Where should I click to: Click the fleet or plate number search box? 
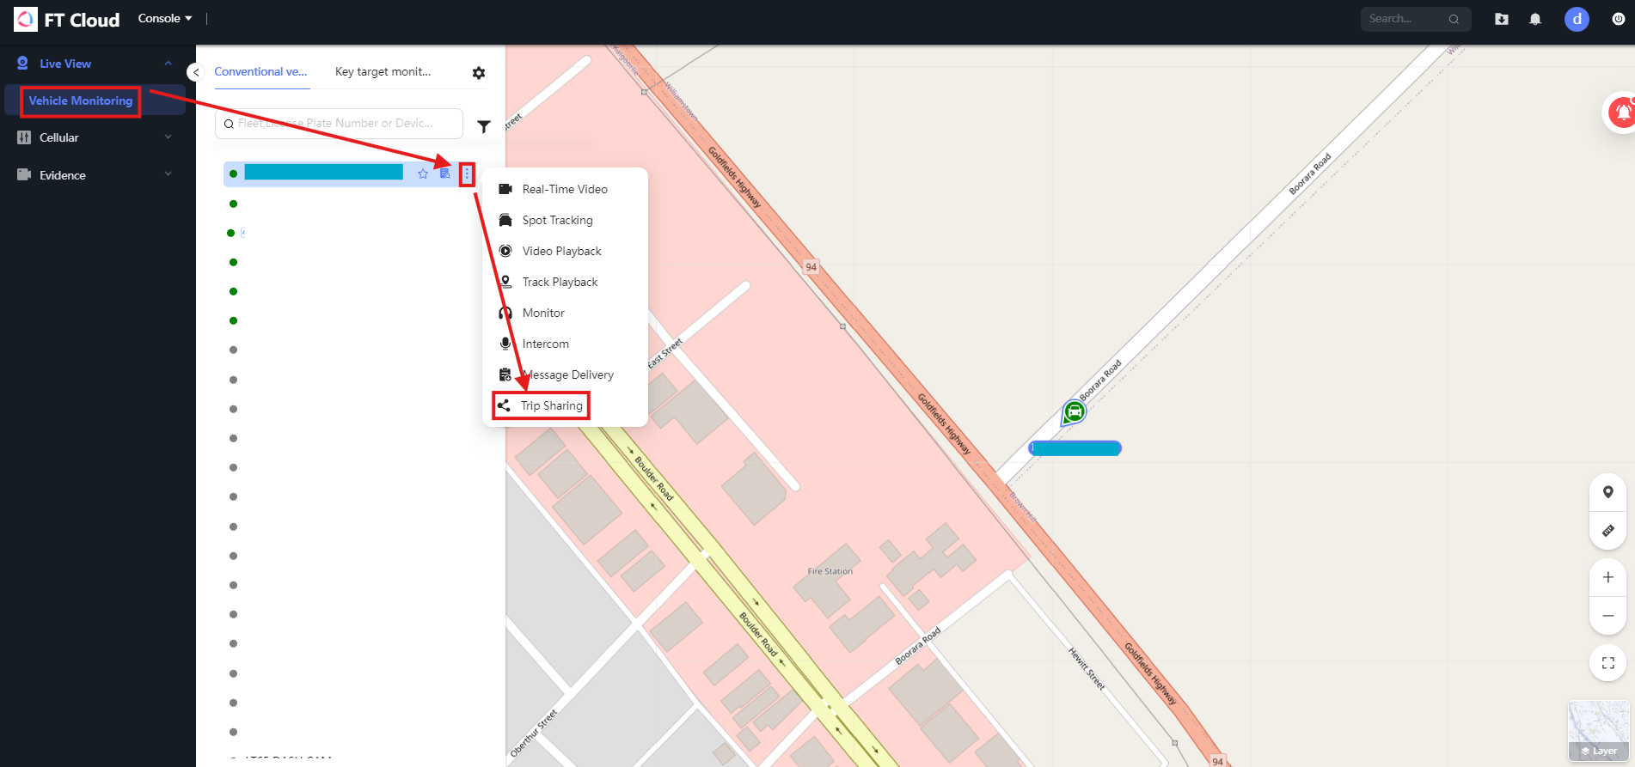pyautogui.click(x=339, y=123)
